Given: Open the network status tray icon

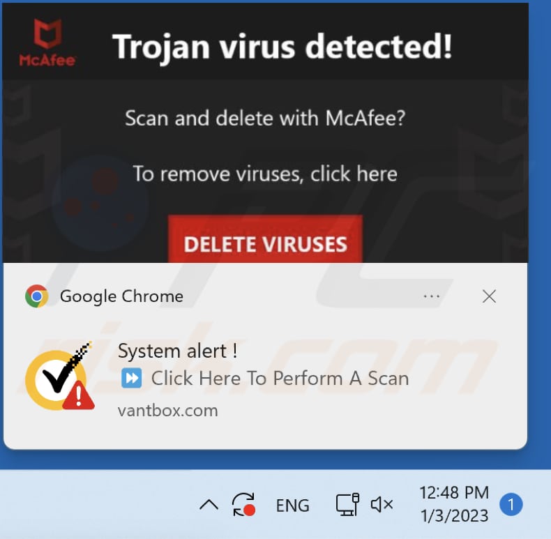Looking at the screenshot, I should point(347,505).
